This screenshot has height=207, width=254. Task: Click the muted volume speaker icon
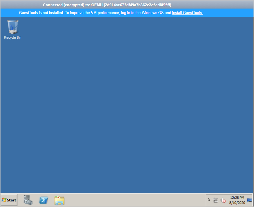tap(223, 200)
